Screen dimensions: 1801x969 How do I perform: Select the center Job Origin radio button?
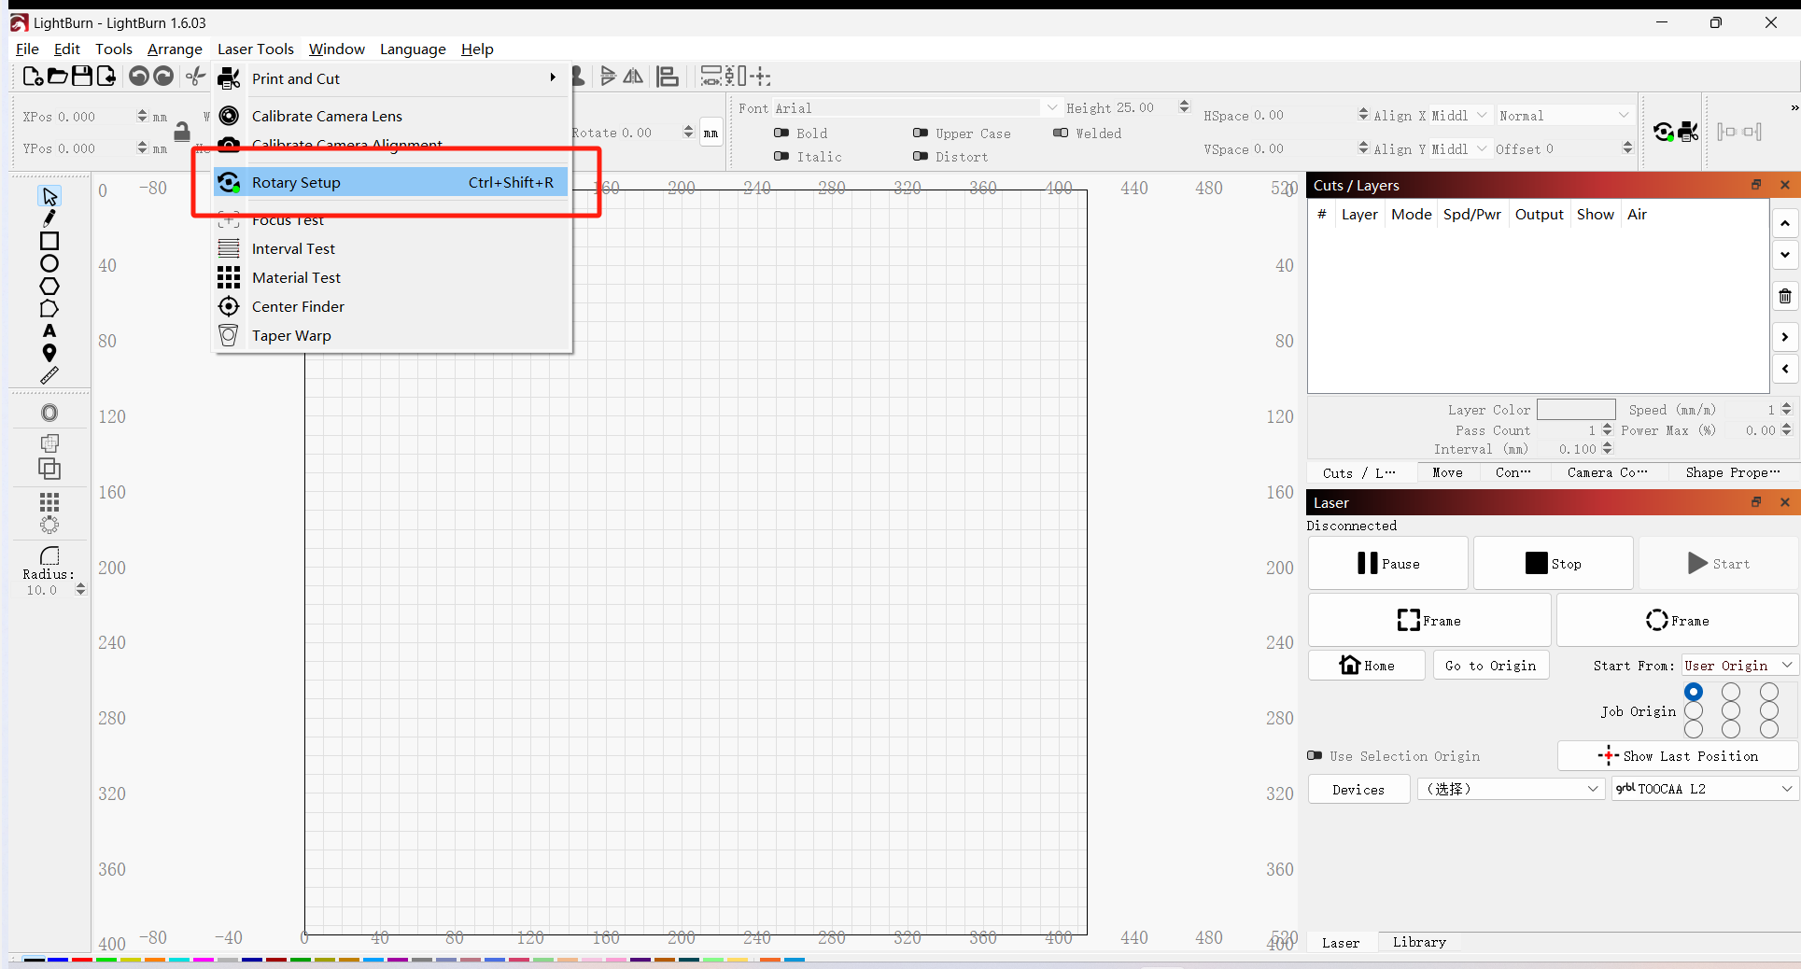click(1731, 710)
